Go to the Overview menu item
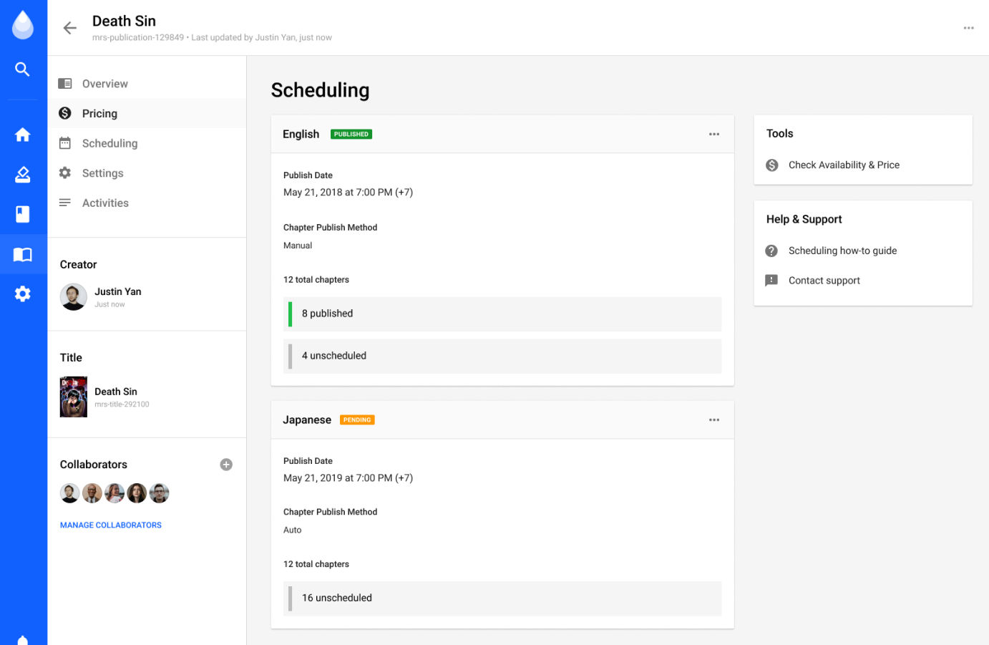Image resolution: width=989 pixels, height=645 pixels. [104, 84]
